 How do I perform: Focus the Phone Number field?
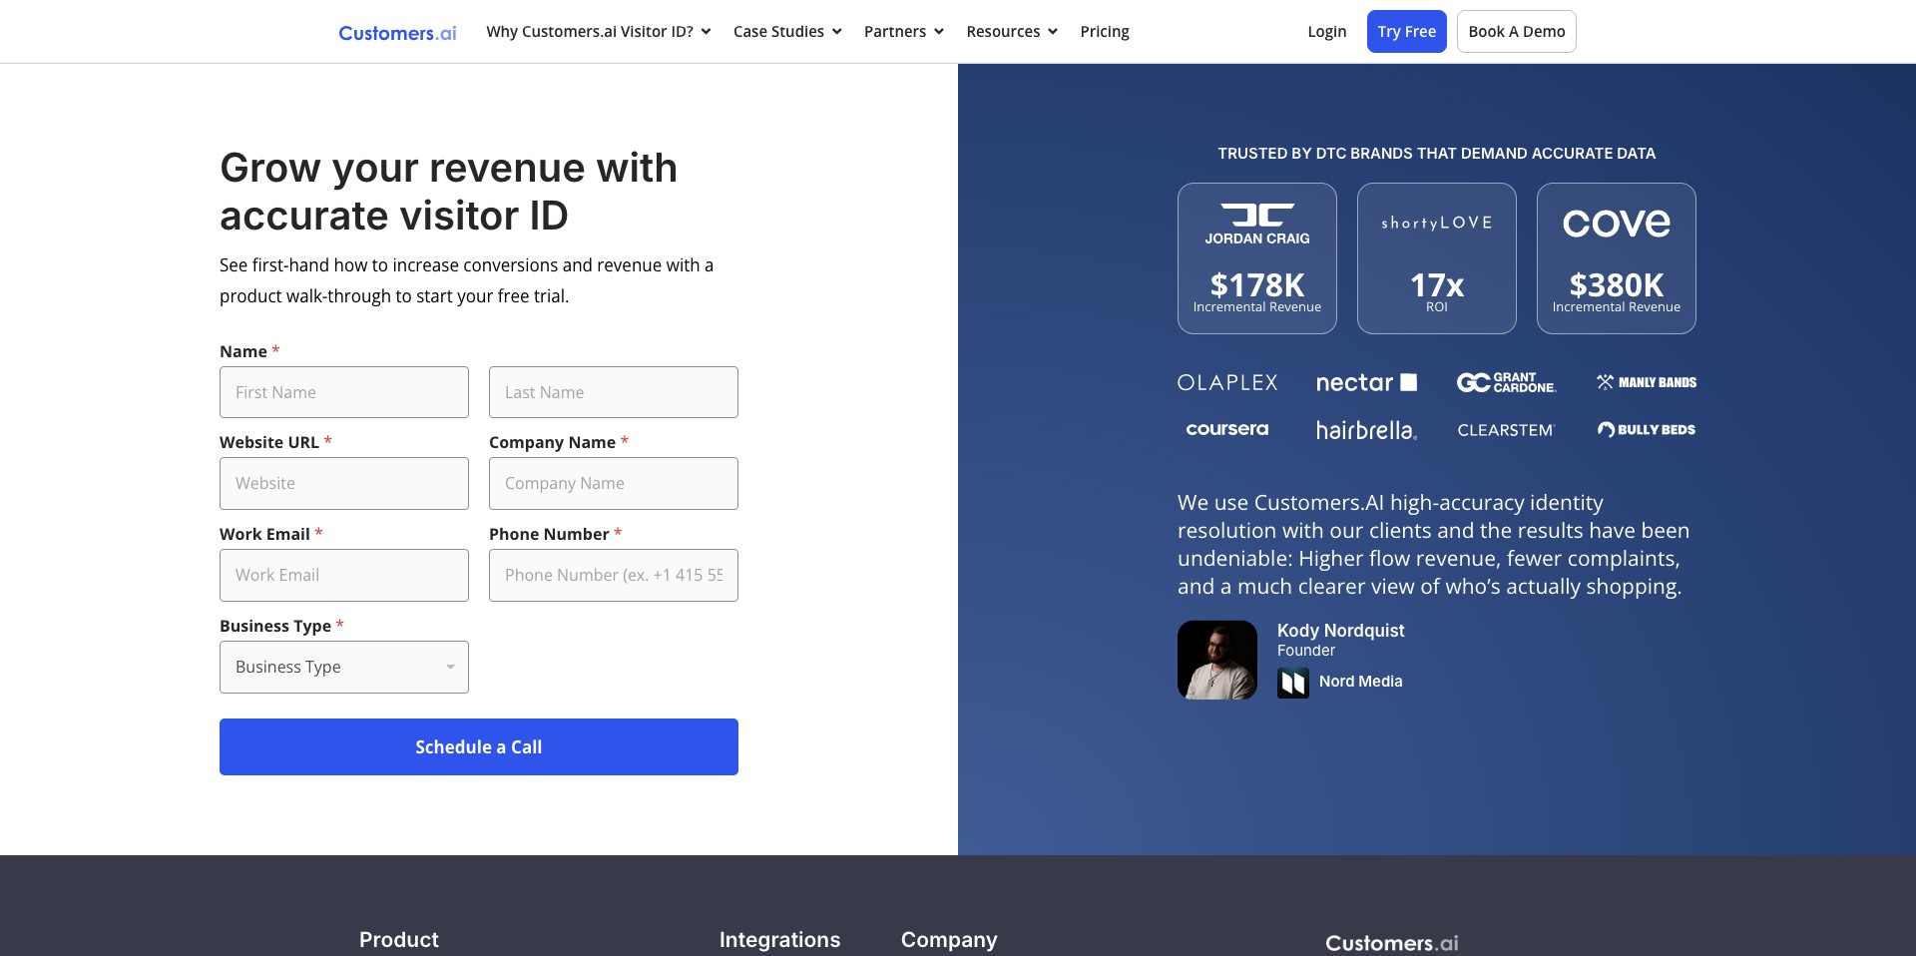point(614,575)
